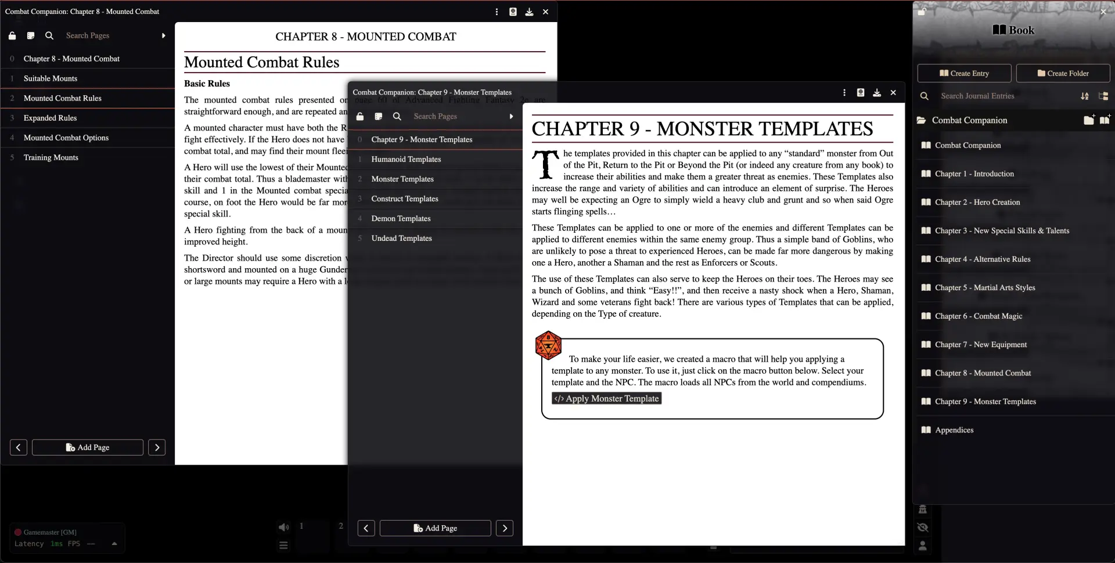Go to next page in Chapter 9 journal

(x=505, y=528)
